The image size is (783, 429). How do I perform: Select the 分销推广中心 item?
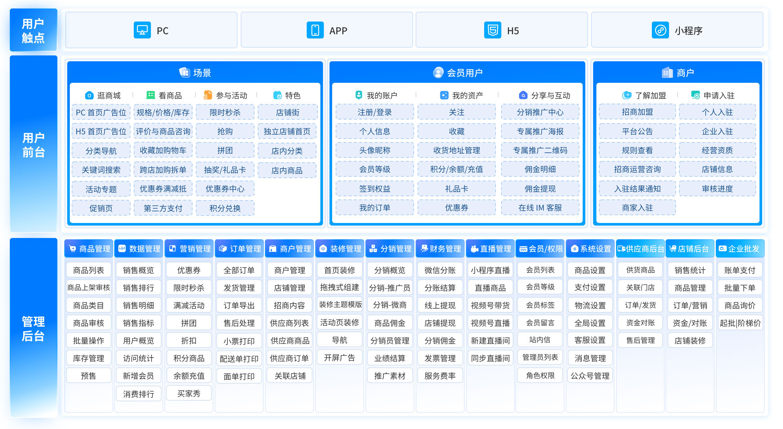(540, 112)
